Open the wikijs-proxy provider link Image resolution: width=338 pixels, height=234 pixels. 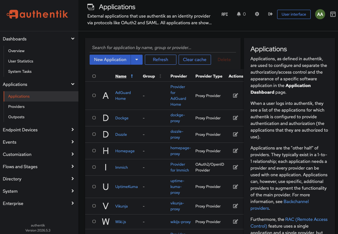(x=181, y=222)
